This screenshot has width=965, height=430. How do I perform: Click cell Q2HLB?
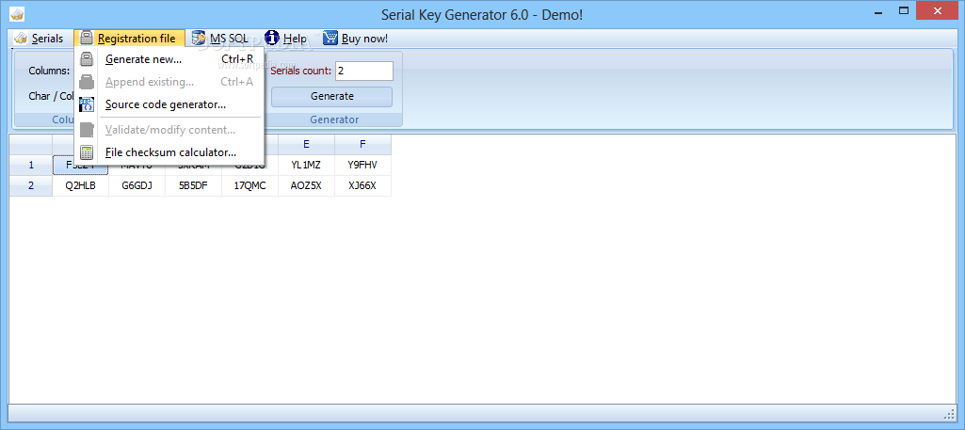[81, 185]
